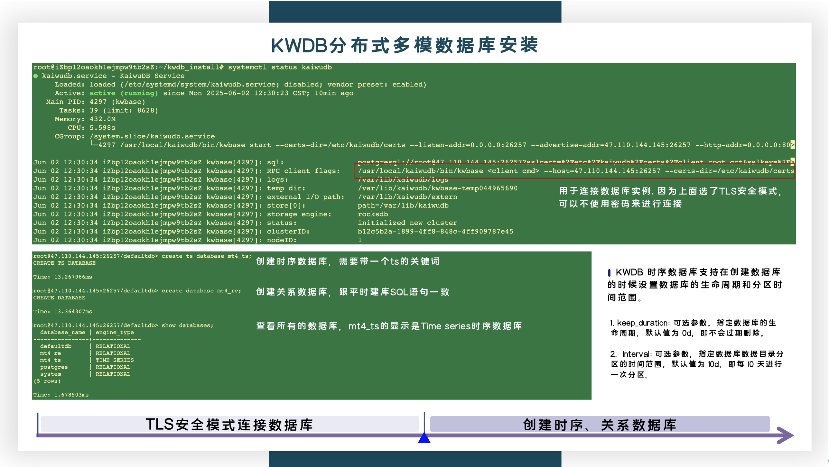Viewport: 829px width, 467px height.
Task: Click the blue bullet bar before 'KWDB 时序数据库'
Action: [609, 273]
